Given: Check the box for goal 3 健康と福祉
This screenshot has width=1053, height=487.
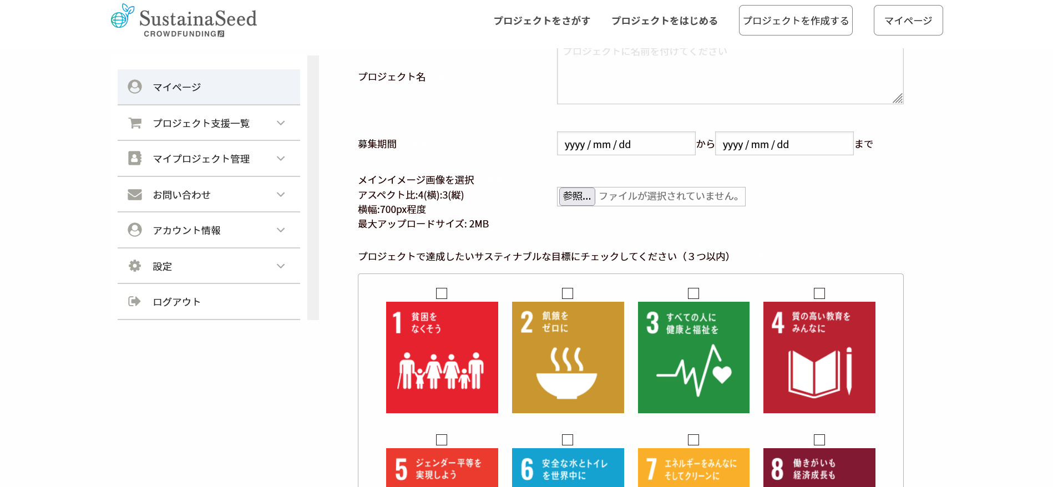Looking at the screenshot, I should [x=693, y=293].
